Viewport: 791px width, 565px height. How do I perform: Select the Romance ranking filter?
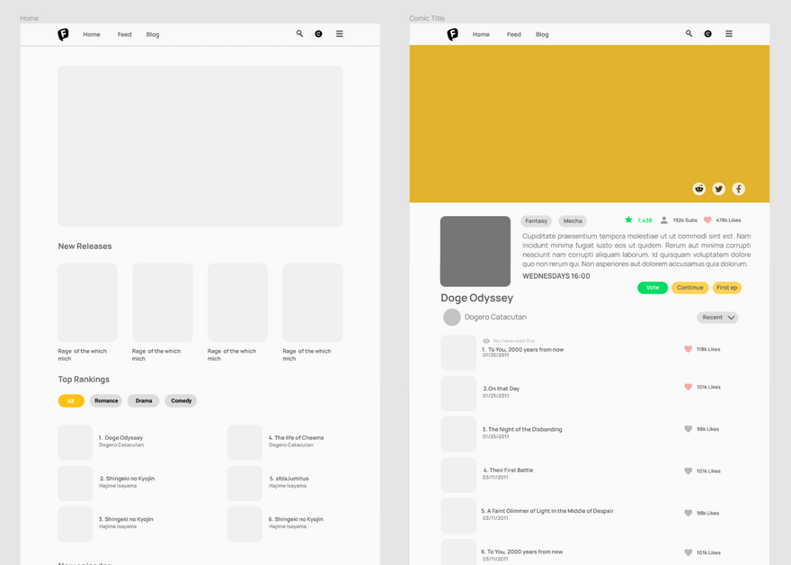pos(106,400)
